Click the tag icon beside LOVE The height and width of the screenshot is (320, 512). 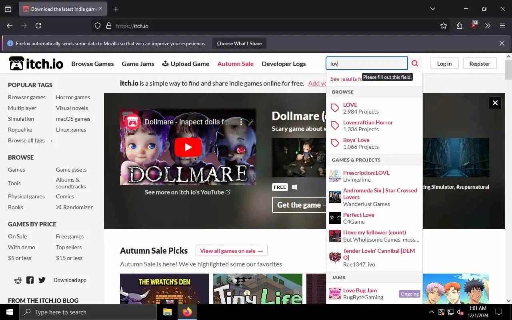335,108
